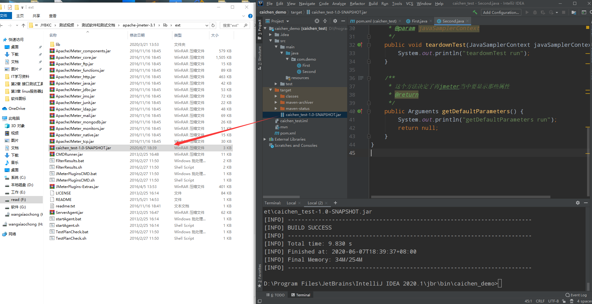Click the editor horizontal scrollbar

point(461,197)
